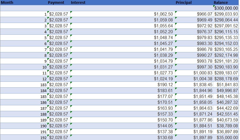Select principal $1,851.49
Viewport: 240px width, 140px height.
[x=194, y=96]
